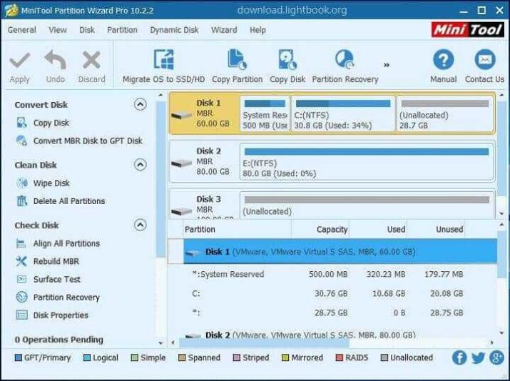Select the 28.75 GB unallocated row
This screenshot has width=510, height=381.
332,313
